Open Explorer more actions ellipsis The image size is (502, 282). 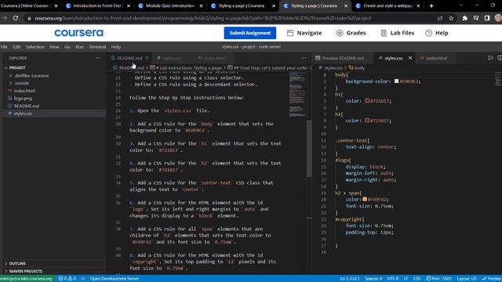[x=98, y=58]
